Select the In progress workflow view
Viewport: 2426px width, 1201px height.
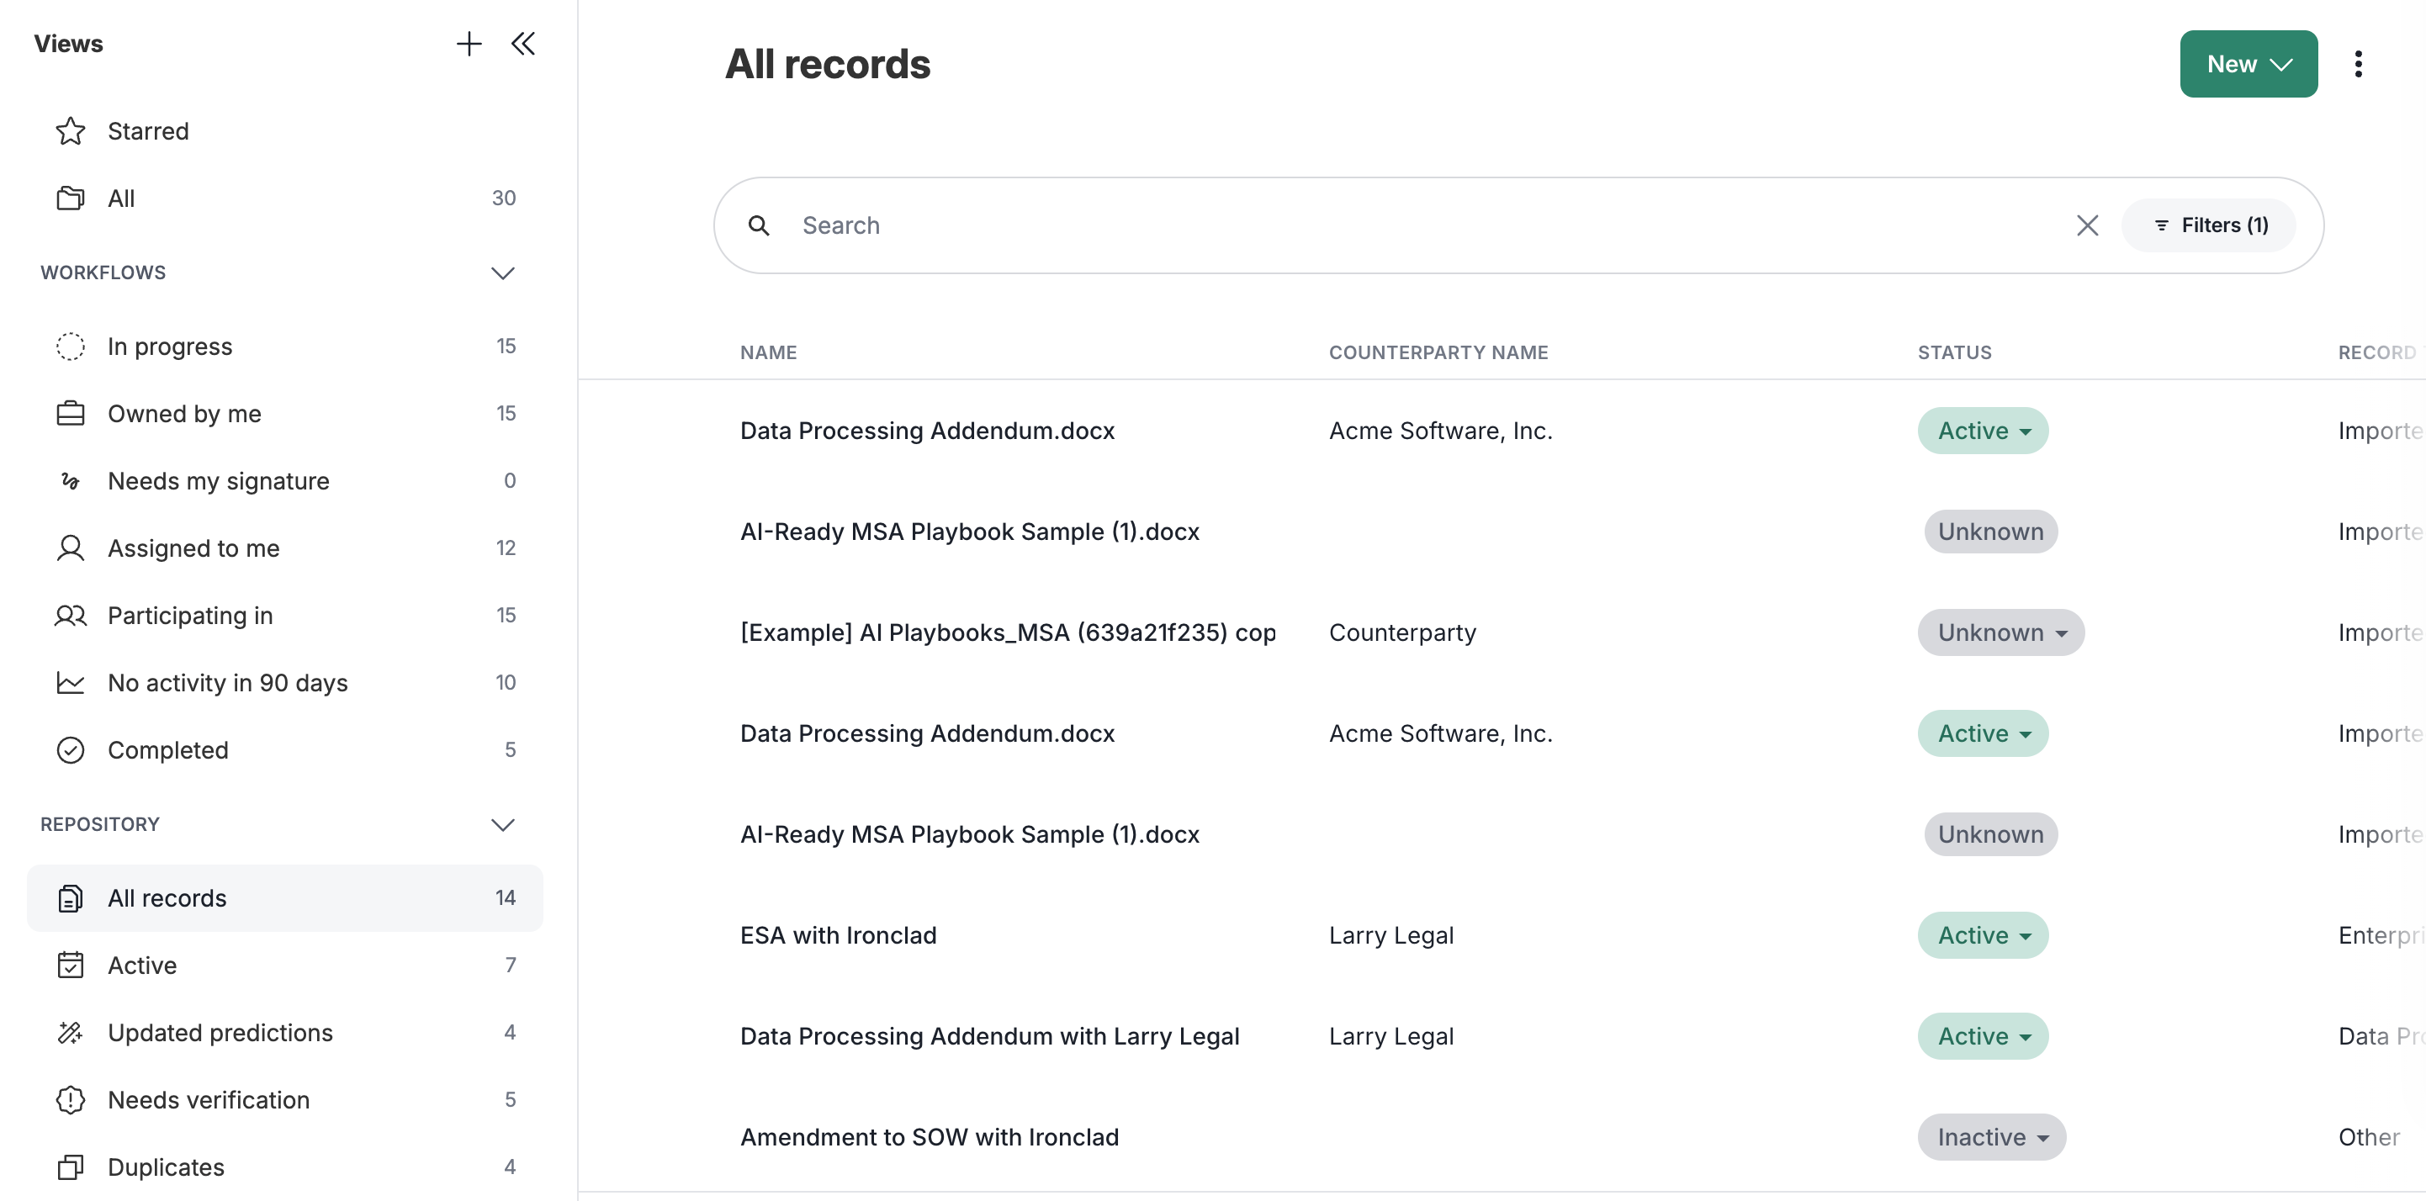click(284, 346)
